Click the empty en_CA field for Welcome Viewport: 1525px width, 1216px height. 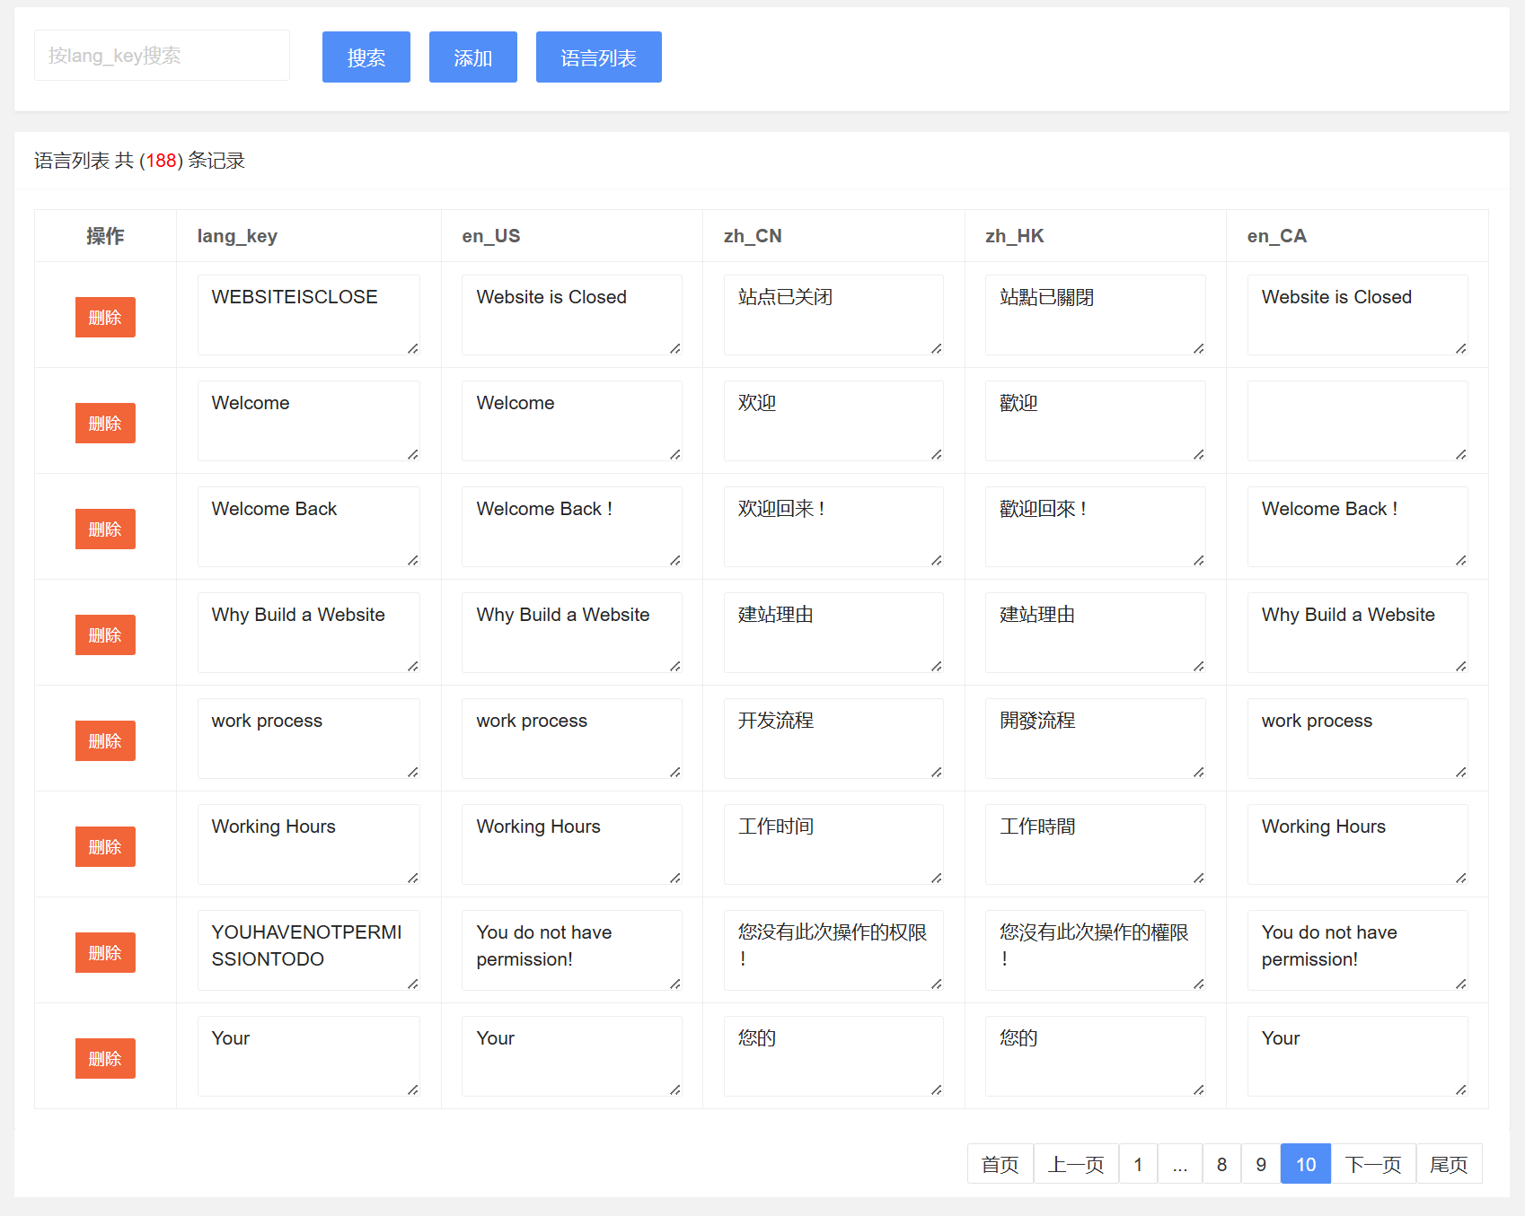[x=1358, y=421]
